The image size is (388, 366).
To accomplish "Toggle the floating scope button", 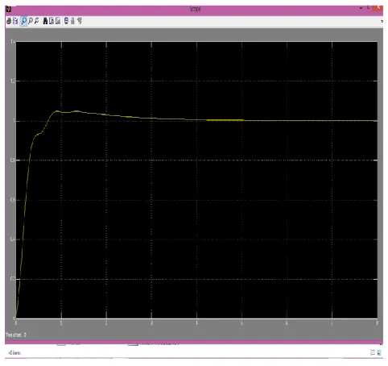I will point(66,21).
